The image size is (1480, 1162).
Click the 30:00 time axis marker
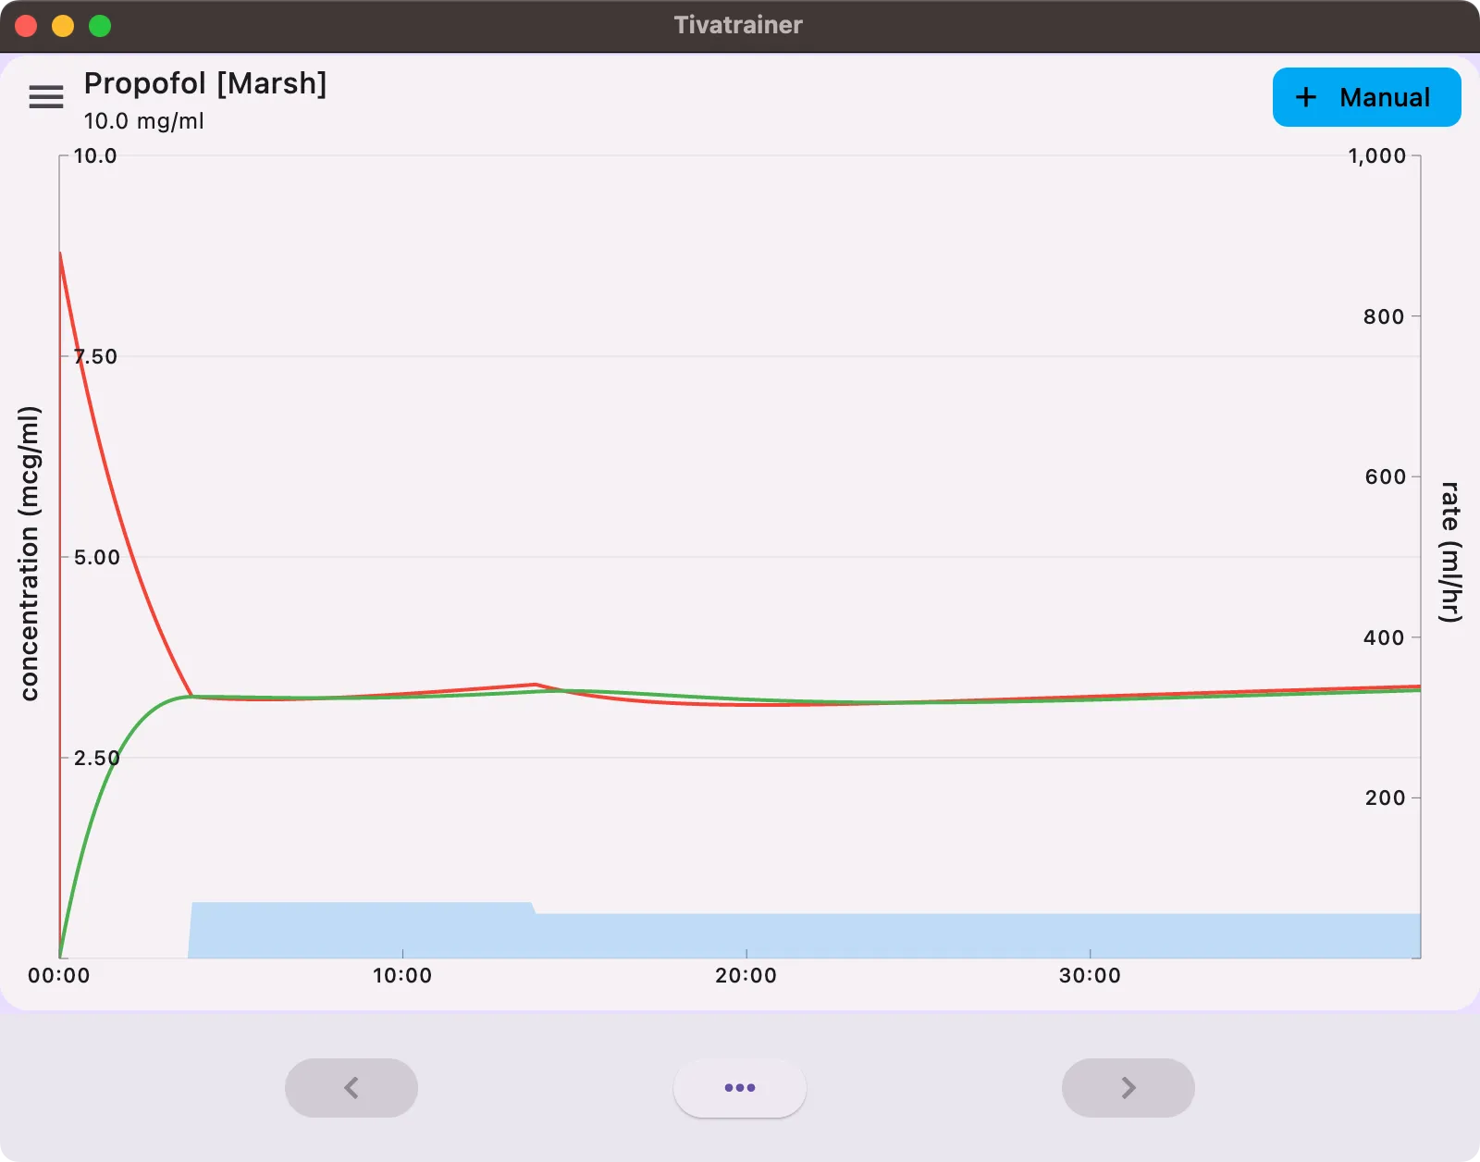point(1090,975)
